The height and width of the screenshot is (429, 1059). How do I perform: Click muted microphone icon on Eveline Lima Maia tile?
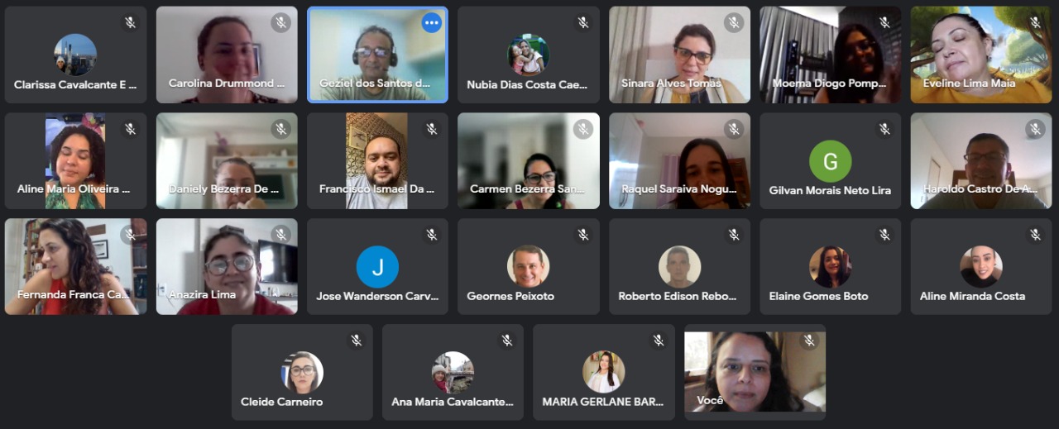click(1035, 23)
